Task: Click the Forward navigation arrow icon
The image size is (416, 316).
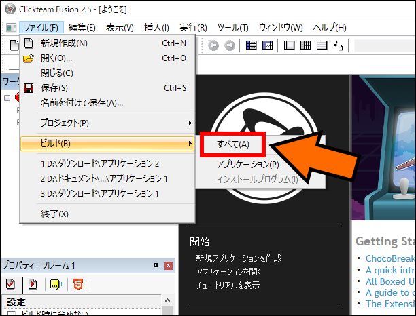Action: pyautogui.click(x=230, y=45)
